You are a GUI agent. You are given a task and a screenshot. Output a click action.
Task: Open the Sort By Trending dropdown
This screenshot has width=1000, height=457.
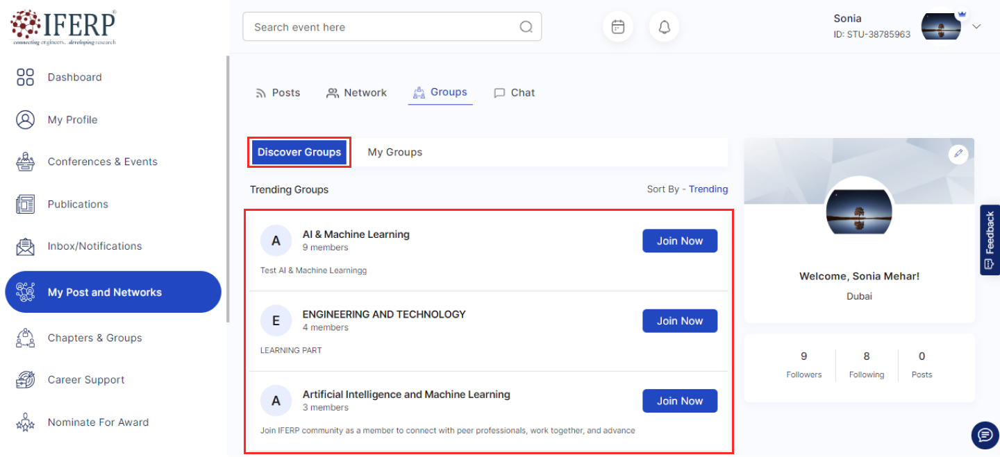pyautogui.click(x=708, y=189)
